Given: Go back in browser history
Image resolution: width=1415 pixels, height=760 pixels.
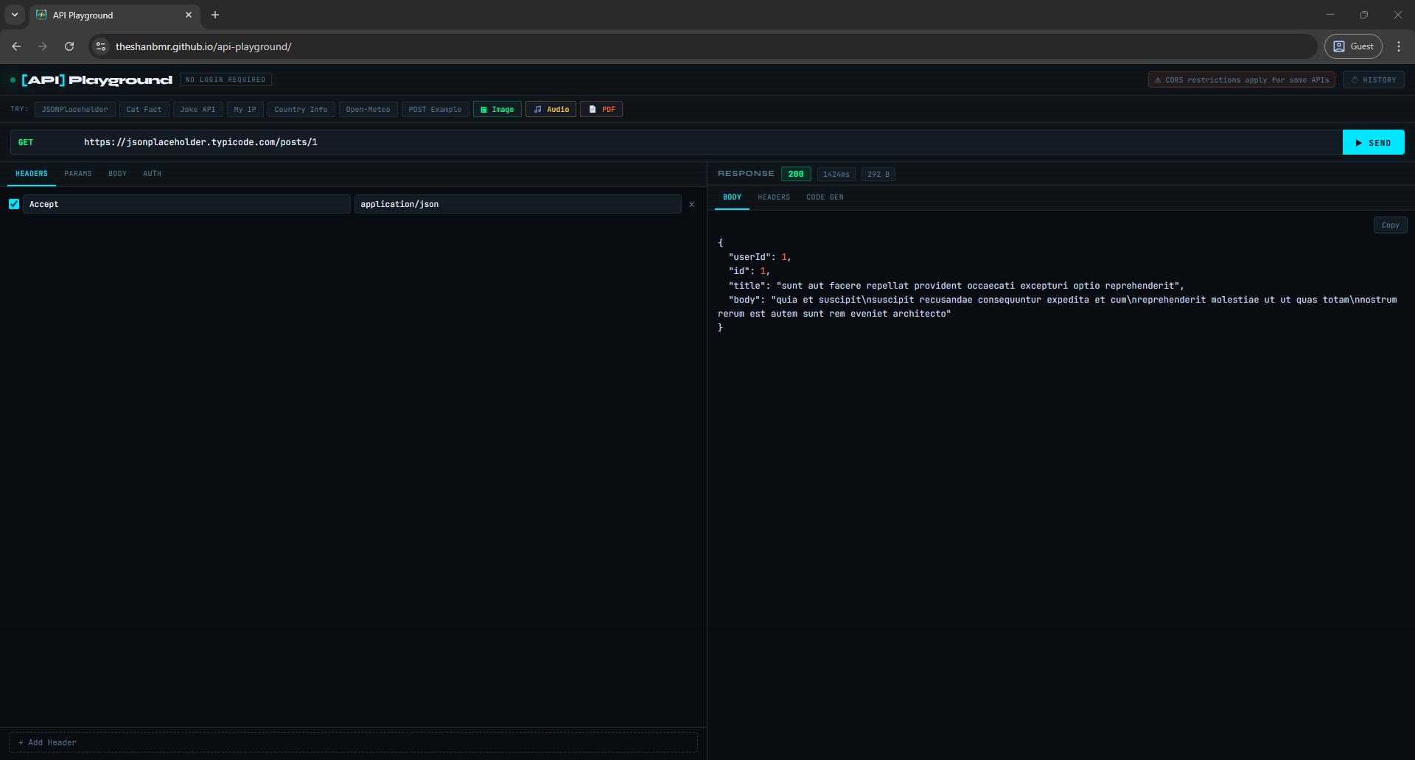Looking at the screenshot, I should click(x=16, y=46).
